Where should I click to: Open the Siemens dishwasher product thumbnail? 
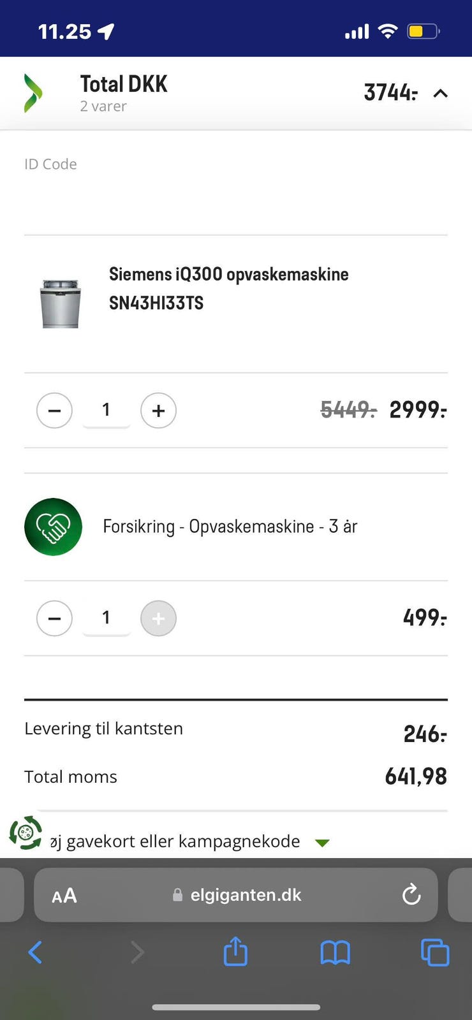coord(61,303)
